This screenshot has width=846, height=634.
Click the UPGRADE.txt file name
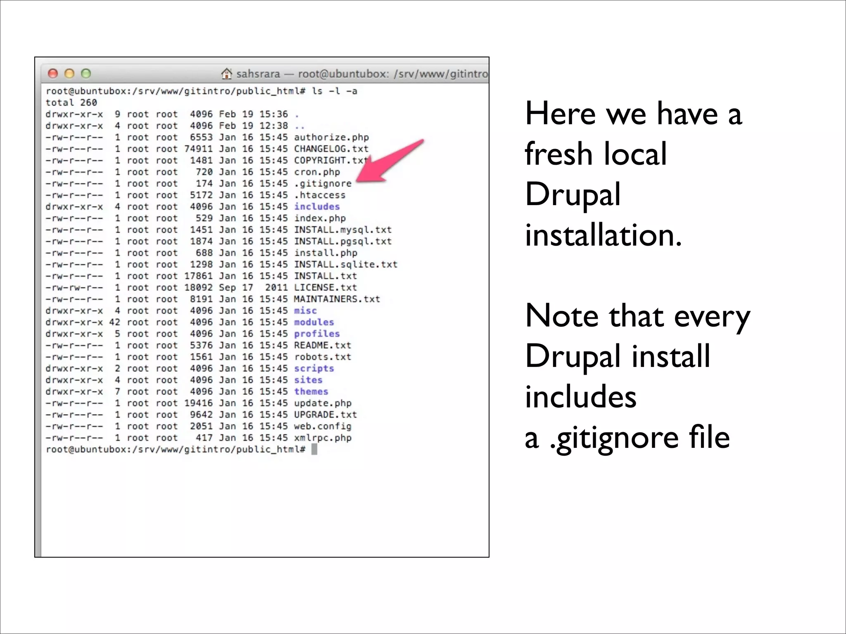pyautogui.click(x=326, y=414)
